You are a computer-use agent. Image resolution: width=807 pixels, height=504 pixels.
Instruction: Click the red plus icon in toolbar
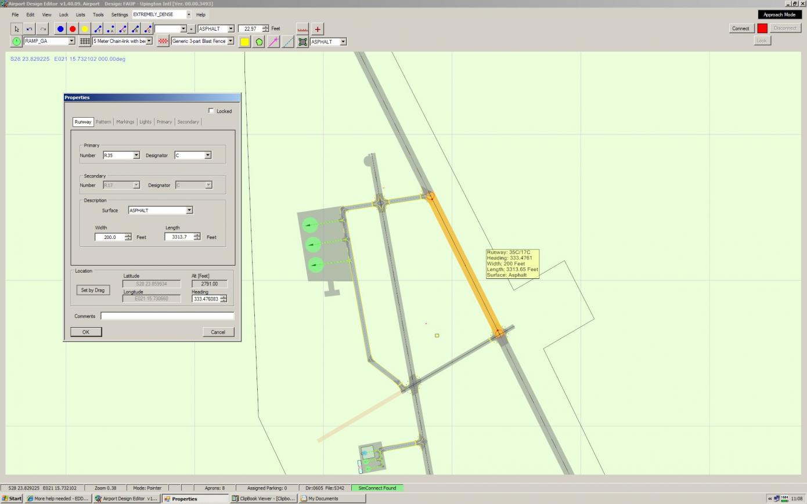318,29
